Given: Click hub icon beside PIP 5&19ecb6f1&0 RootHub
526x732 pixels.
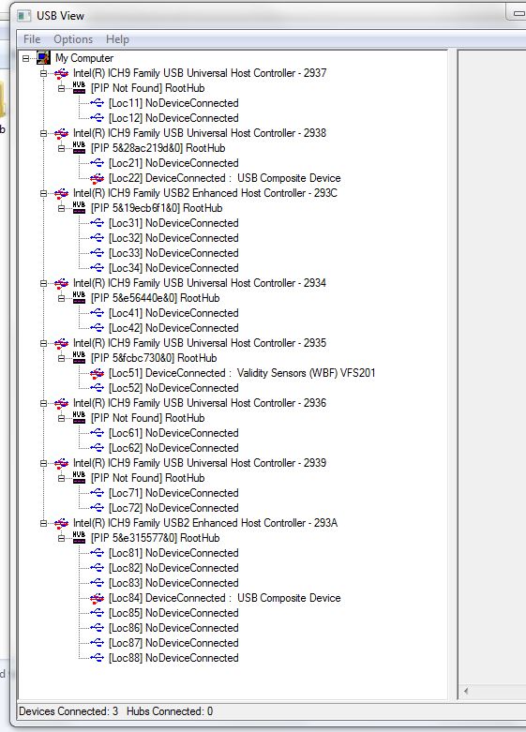Looking at the screenshot, I should 79,208.
